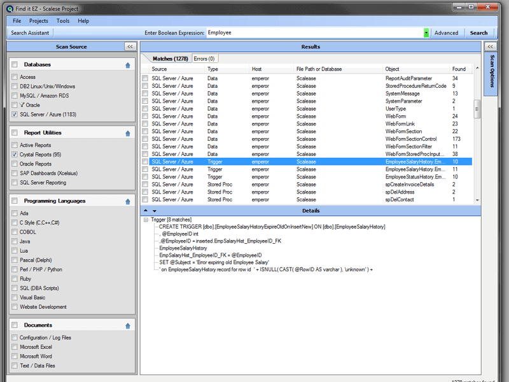Screen dimensions: 509x382
Task: Click the Configuration / Log Files label
Action: pyautogui.click(x=45, y=338)
